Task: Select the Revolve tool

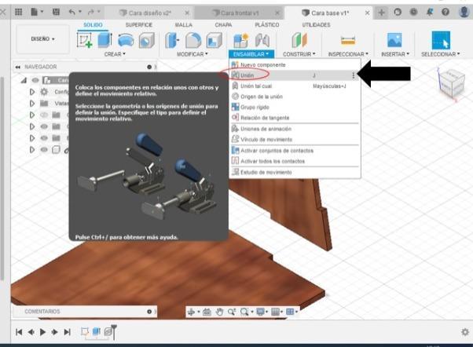Action: tap(126, 40)
